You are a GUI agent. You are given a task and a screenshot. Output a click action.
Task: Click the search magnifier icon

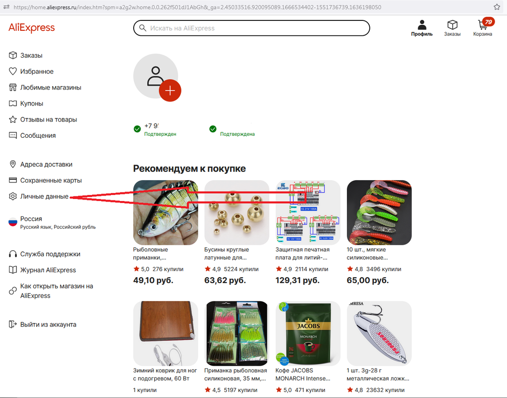click(143, 28)
